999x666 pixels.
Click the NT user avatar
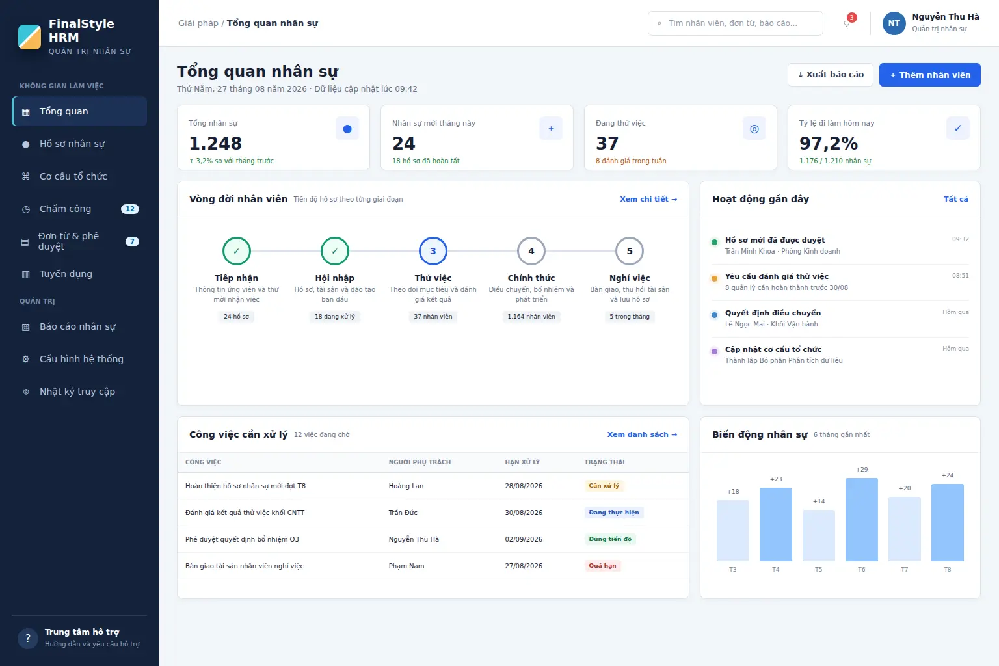[894, 23]
